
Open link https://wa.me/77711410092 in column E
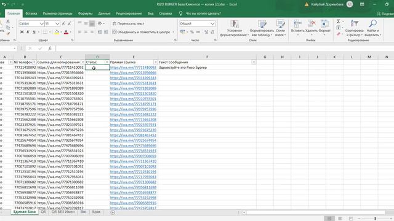pos(133,68)
